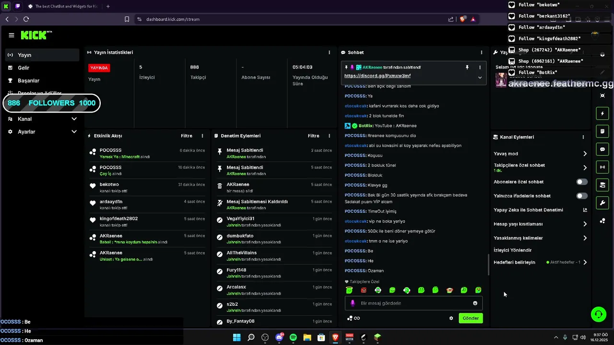Screen dimensions: 614x345
Task: Click the document notes sidebar icon
Action: coord(602,131)
